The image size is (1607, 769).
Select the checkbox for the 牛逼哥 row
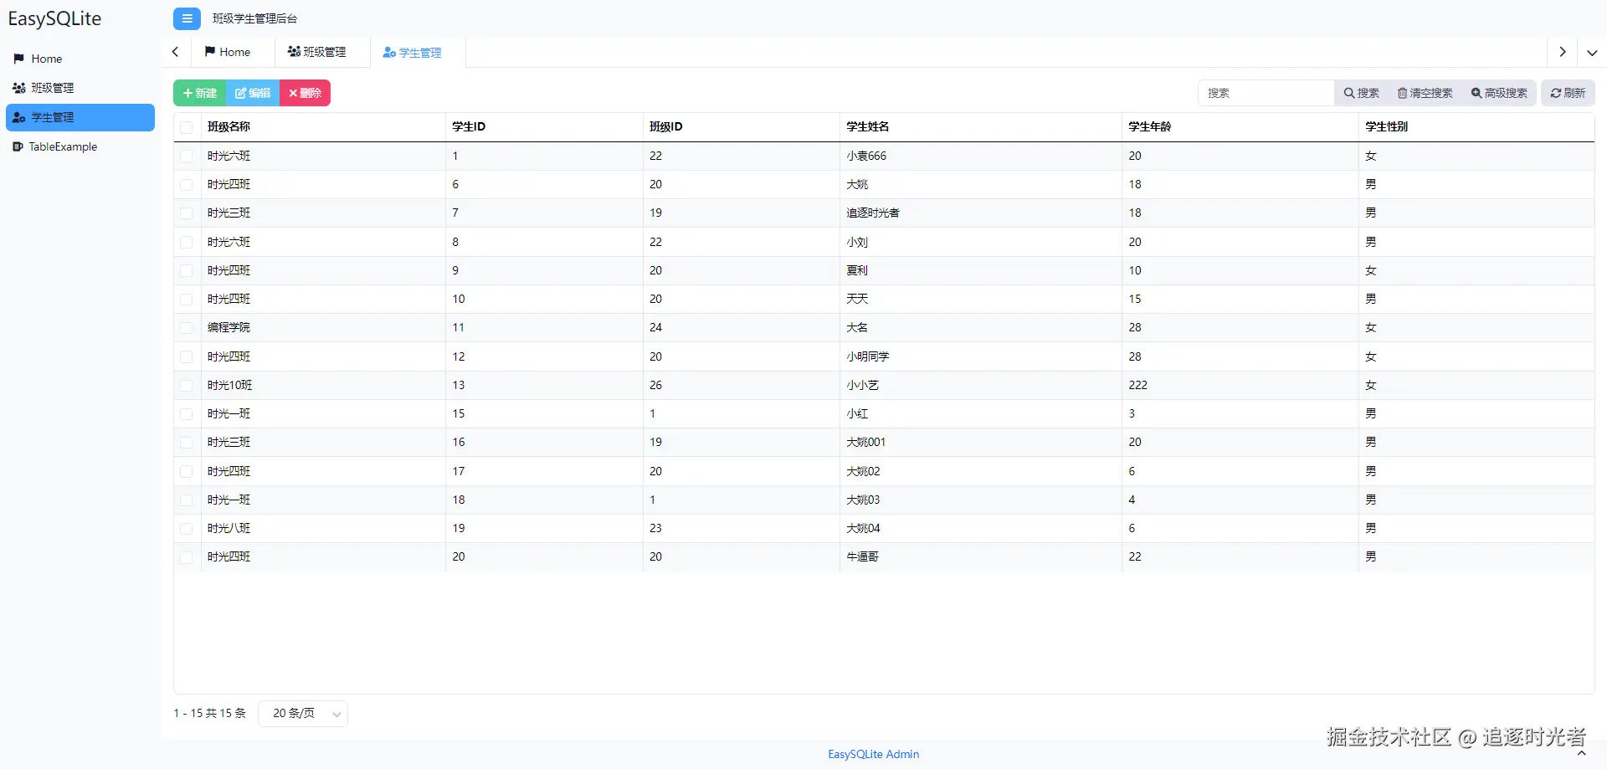click(x=186, y=557)
